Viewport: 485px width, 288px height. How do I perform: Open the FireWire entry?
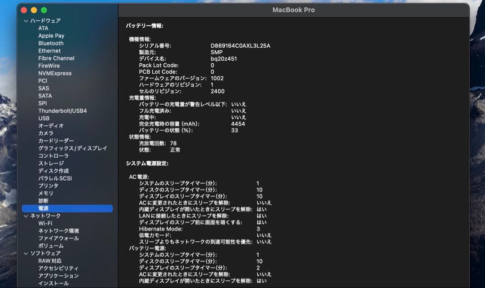(49, 66)
